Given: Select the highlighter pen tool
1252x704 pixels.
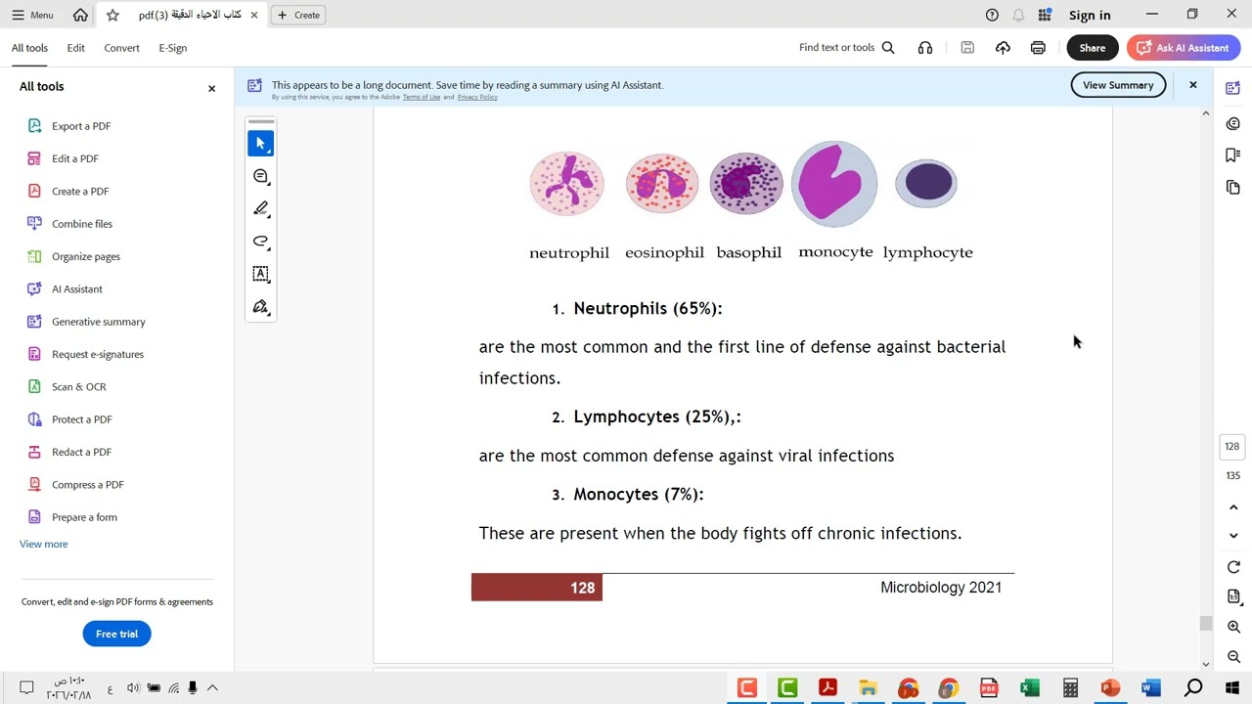Looking at the screenshot, I should pos(260,208).
